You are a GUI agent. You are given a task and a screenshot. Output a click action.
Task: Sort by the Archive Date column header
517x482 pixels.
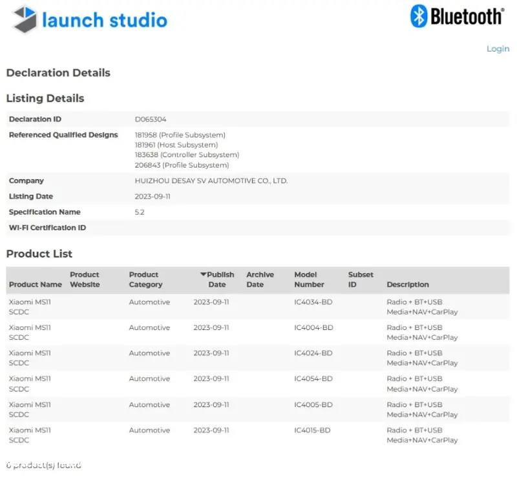tap(260, 279)
